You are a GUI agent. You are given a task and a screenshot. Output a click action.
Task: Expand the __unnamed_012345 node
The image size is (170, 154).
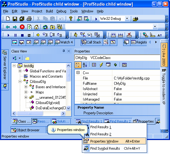26,97
